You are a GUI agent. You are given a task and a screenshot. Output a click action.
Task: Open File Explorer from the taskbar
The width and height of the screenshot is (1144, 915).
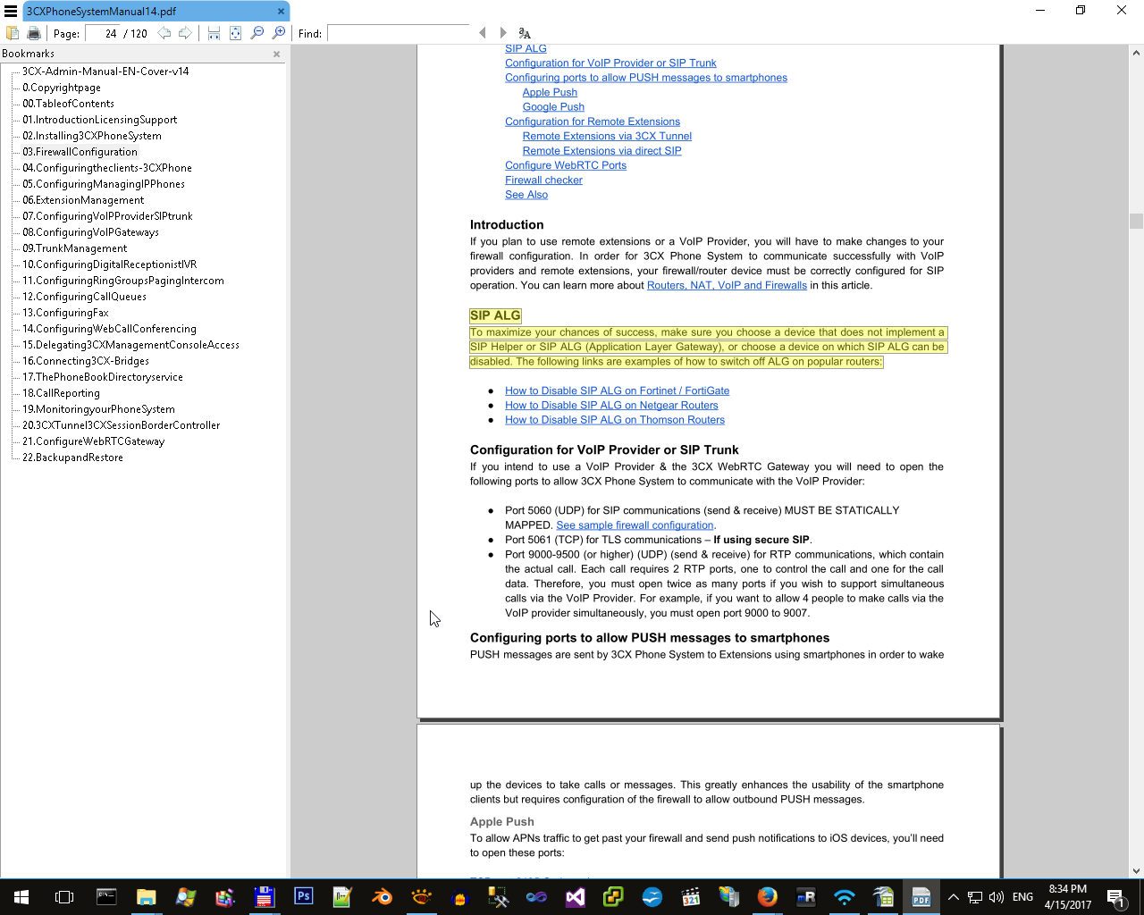[x=146, y=897]
